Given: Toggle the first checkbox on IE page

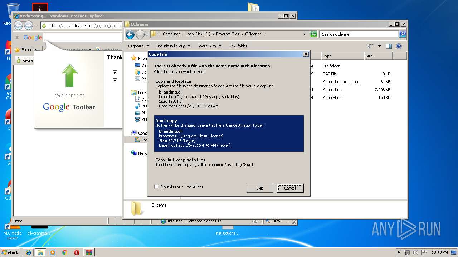Looking at the screenshot, I should pos(115,72).
